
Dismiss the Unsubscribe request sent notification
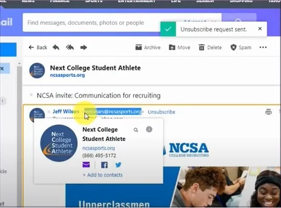click(x=260, y=29)
